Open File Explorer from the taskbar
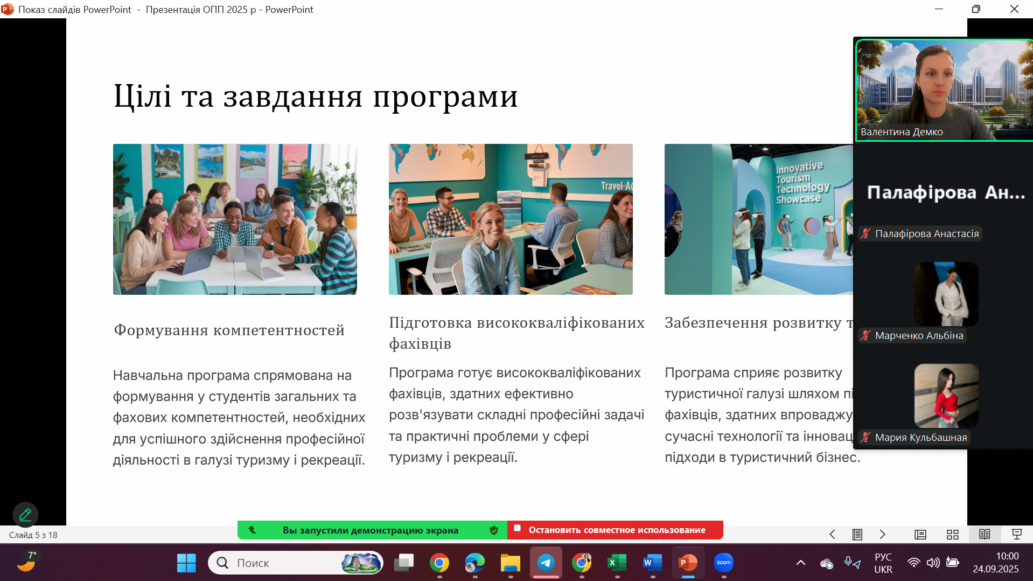Image resolution: width=1033 pixels, height=581 pixels. pyautogui.click(x=511, y=563)
